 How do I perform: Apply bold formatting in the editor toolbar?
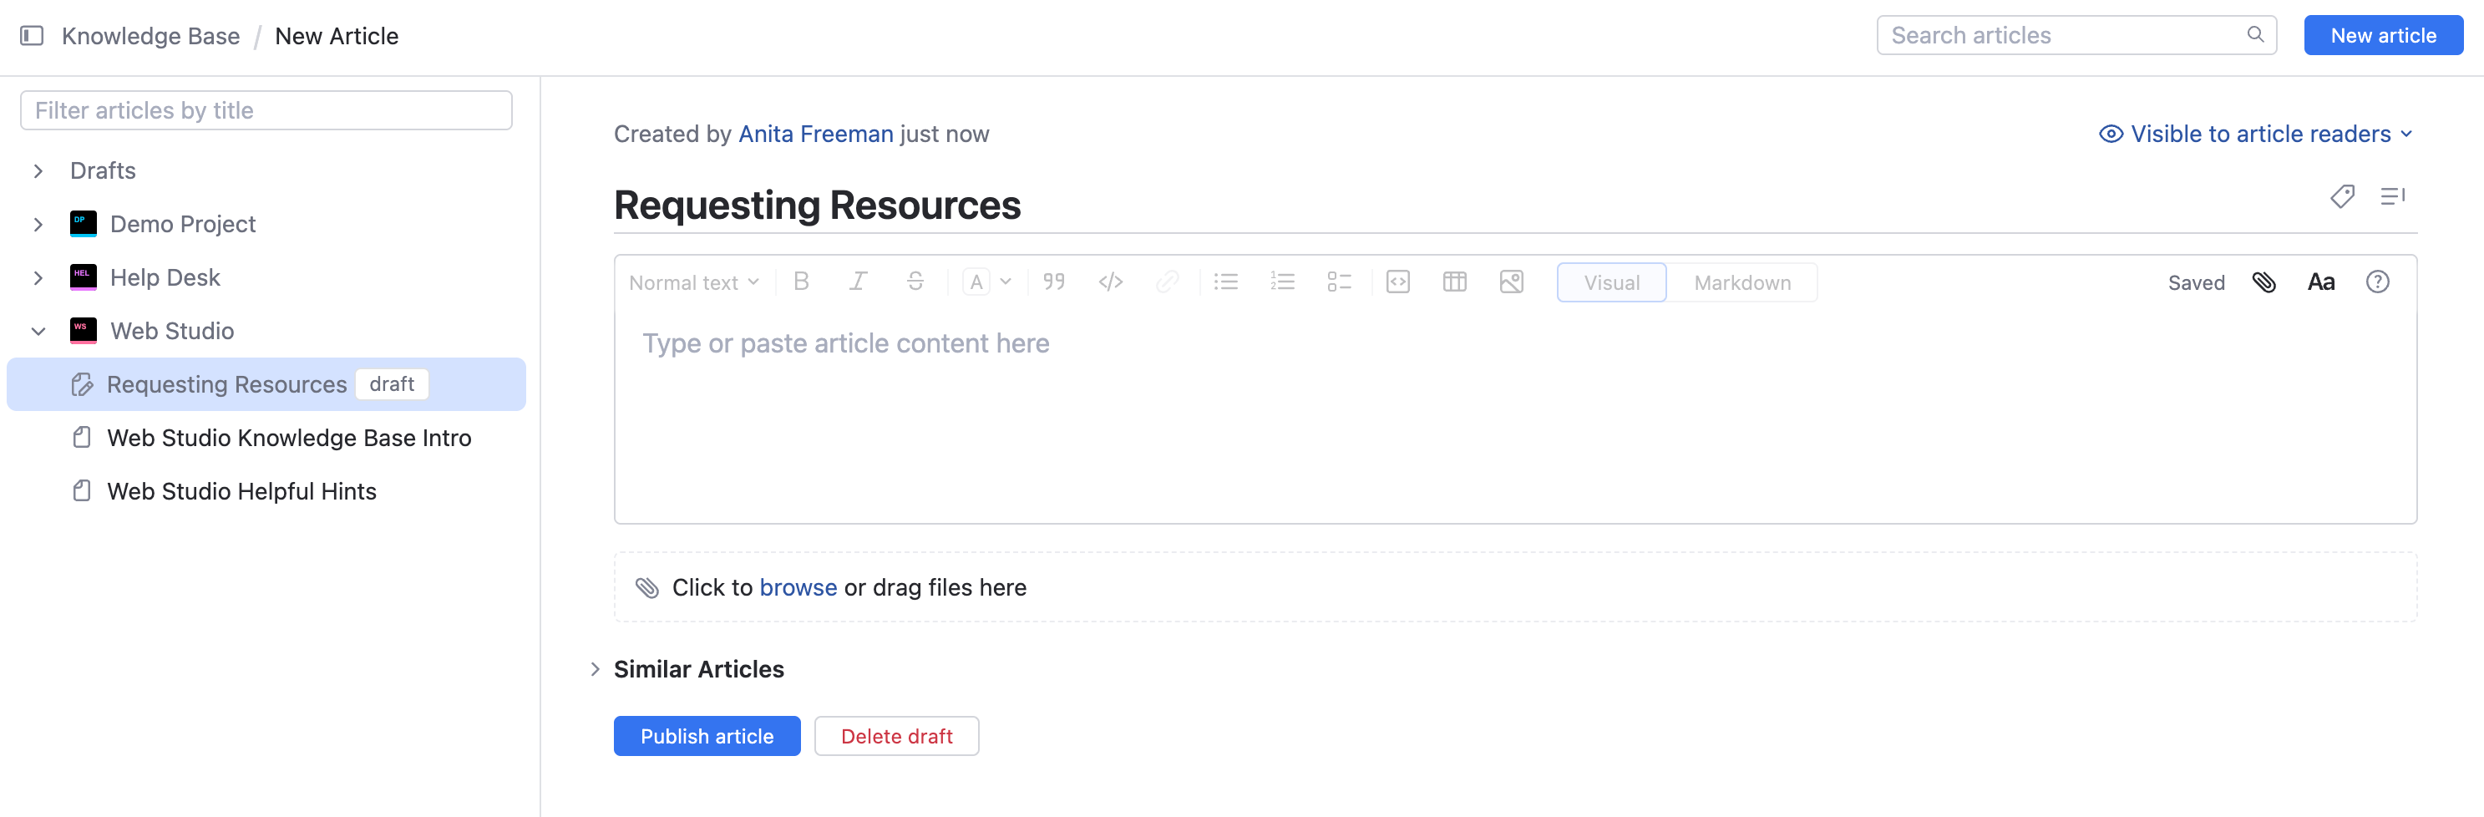point(801,282)
